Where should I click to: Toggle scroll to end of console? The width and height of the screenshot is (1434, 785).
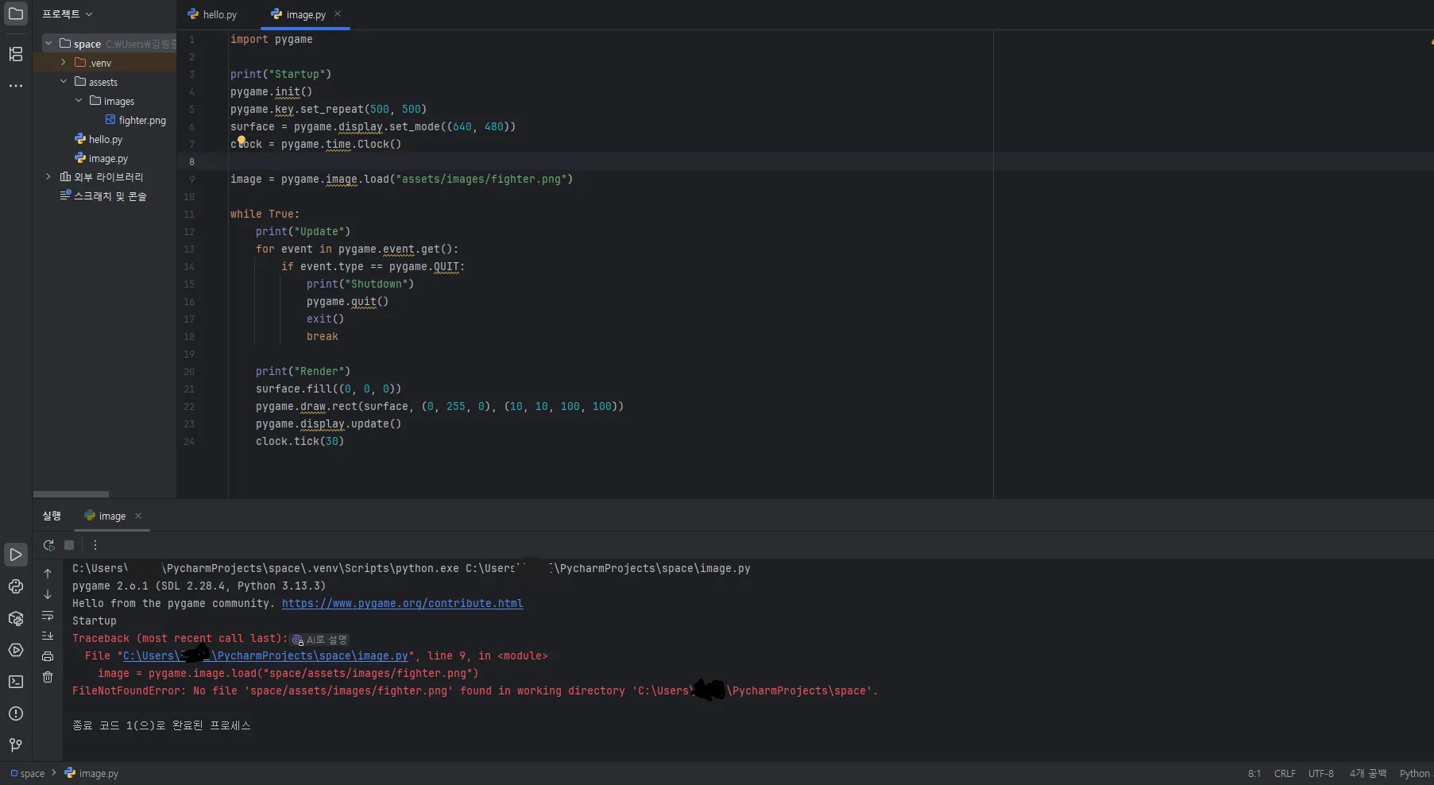[x=48, y=636]
